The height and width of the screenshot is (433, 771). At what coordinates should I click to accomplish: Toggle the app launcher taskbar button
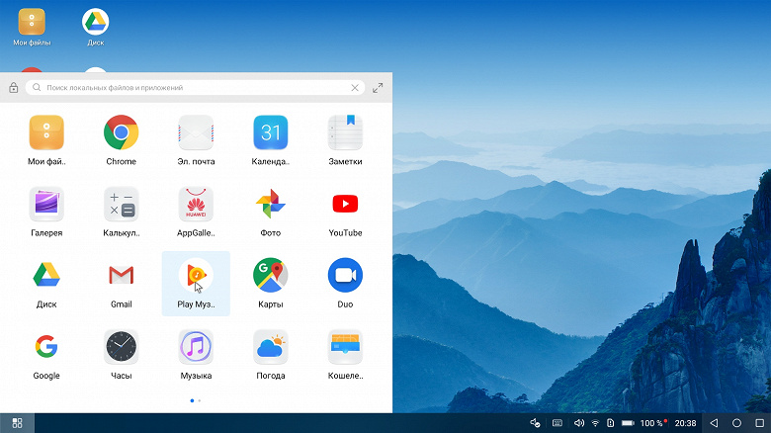click(x=17, y=423)
